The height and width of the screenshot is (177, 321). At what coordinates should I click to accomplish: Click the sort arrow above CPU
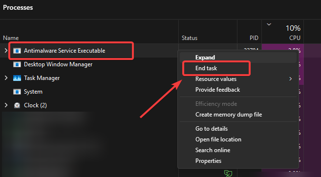(x=269, y=24)
